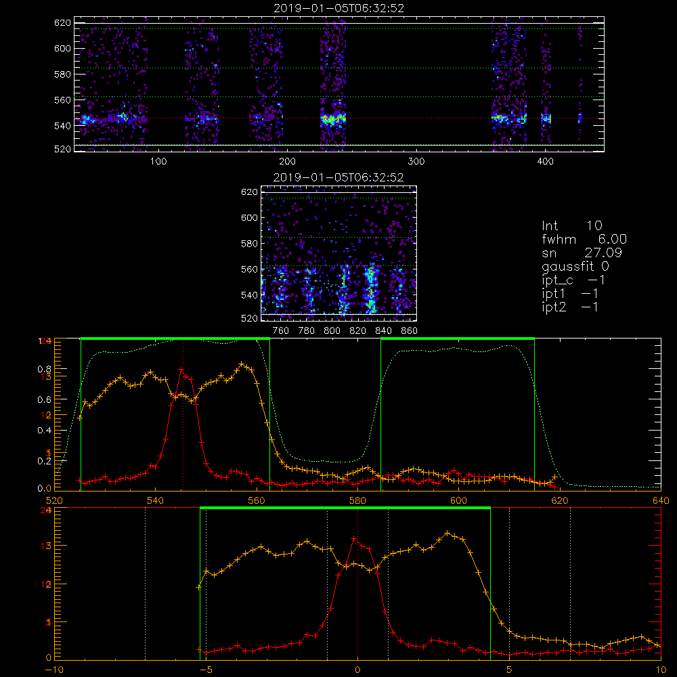The width and height of the screenshot is (677, 677).
Task: Click y-axis label 0.8 on profile plot
Action: 45,369
